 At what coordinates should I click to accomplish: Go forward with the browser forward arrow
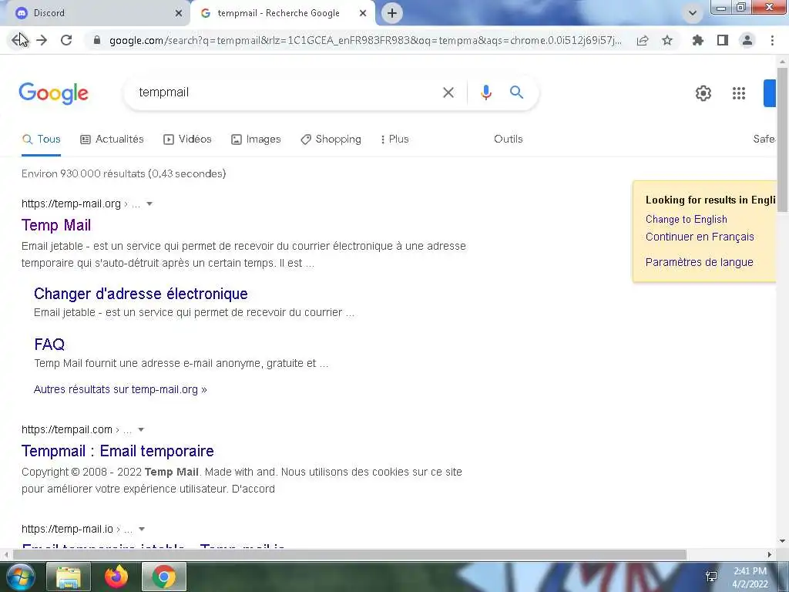tap(42, 40)
